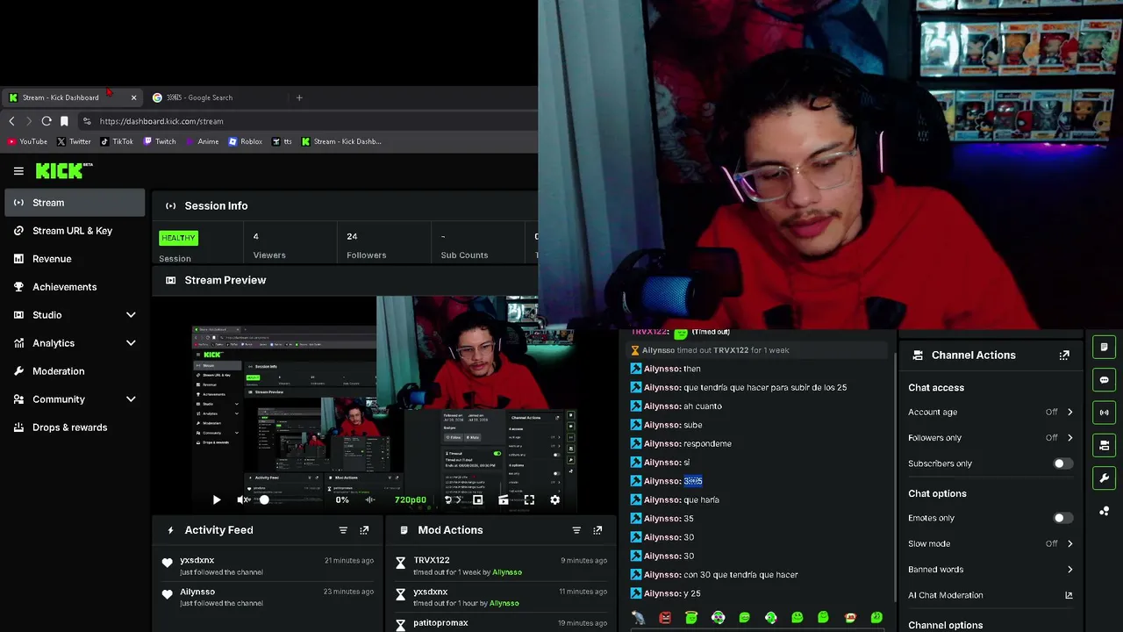Pick the red angry emote in chat
Image resolution: width=1123 pixels, height=632 pixels.
coord(665,618)
